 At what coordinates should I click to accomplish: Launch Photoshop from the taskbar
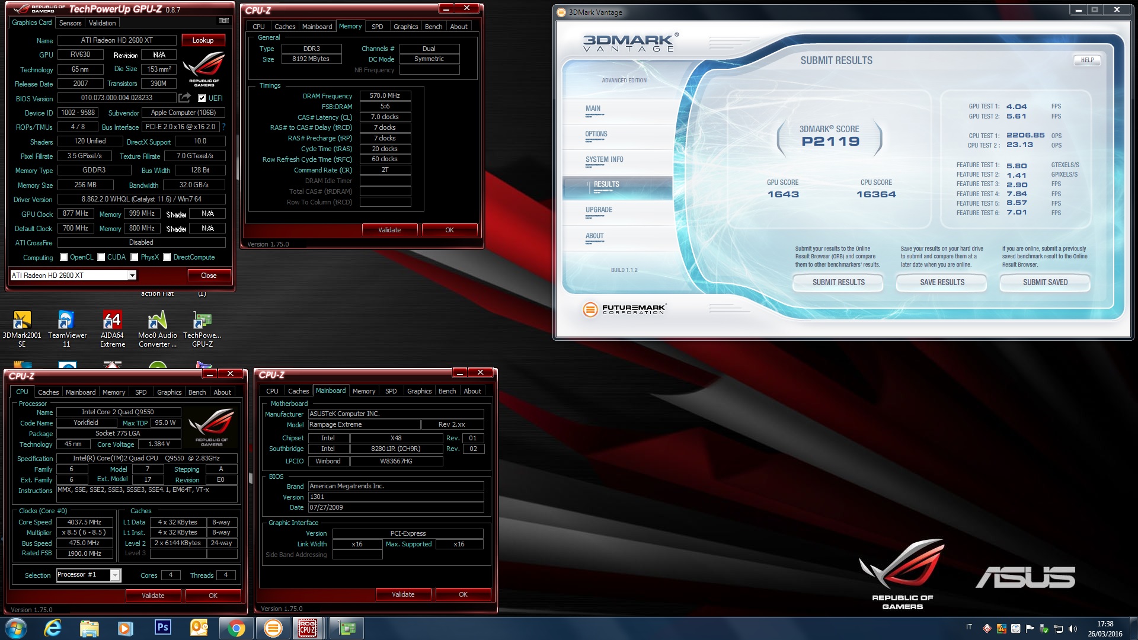pos(162,628)
